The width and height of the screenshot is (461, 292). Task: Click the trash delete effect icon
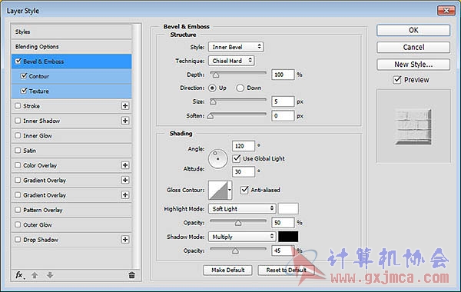coord(131,275)
